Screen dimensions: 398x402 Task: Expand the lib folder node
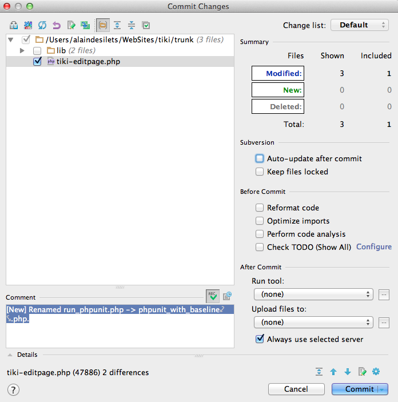pyautogui.click(x=22, y=50)
